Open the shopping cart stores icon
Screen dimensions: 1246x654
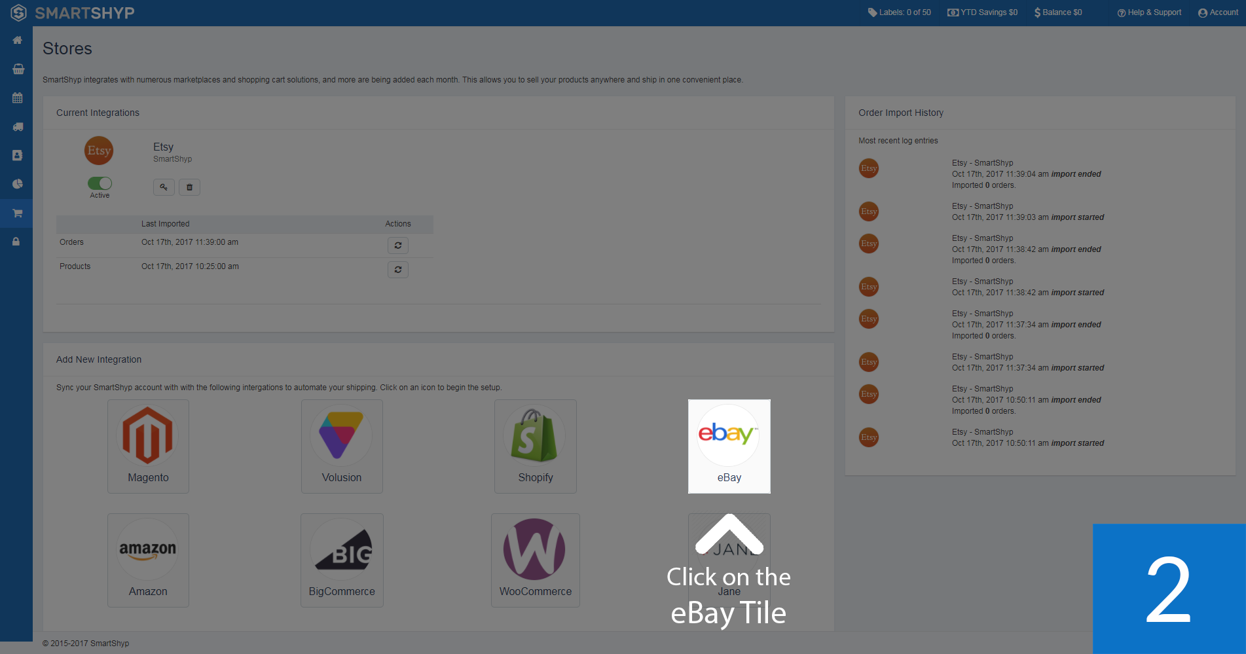click(x=18, y=213)
